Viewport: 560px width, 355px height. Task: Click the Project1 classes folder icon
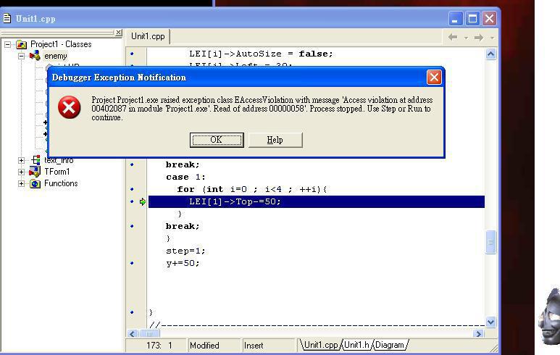pos(22,45)
